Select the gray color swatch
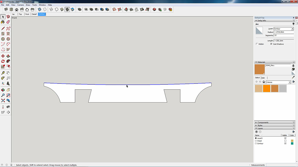Image resolution: width=298 pixels, height=167 pixels. 283,88
